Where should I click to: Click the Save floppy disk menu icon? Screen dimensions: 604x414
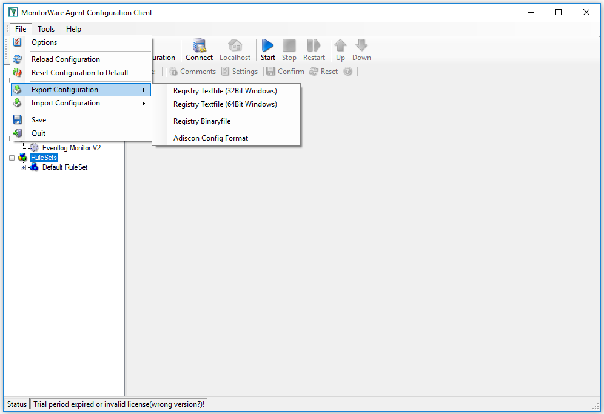point(18,120)
